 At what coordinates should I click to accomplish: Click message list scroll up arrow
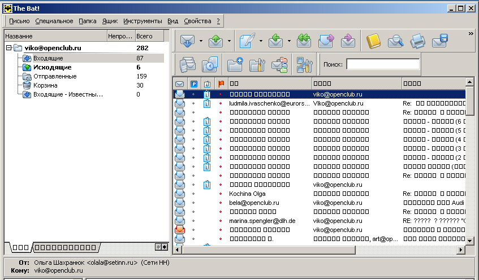[470, 82]
